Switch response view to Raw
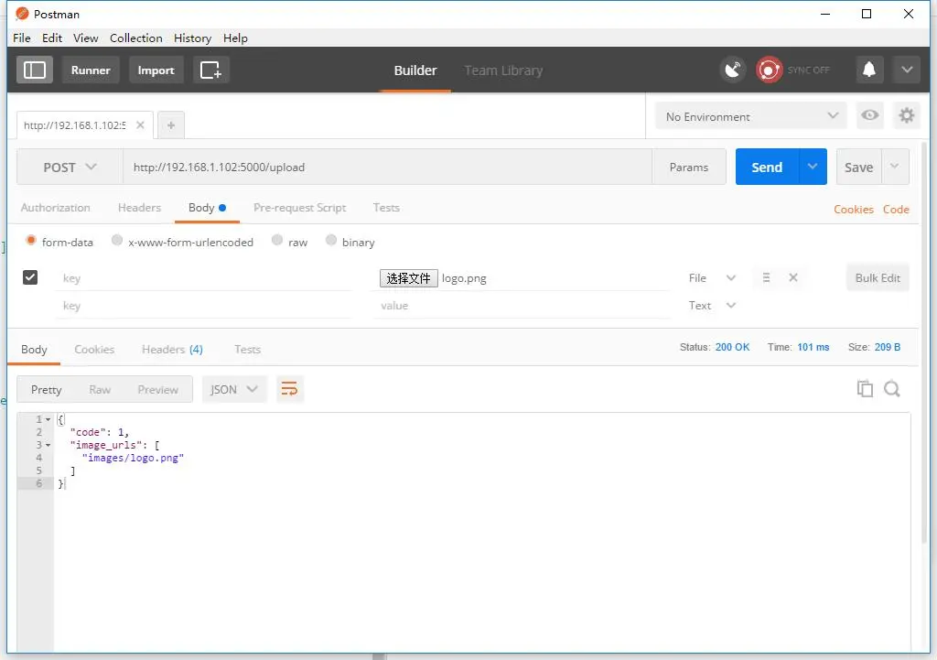This screenshot has height=660, width=937. pyautogui.click(x=100, y=389)
